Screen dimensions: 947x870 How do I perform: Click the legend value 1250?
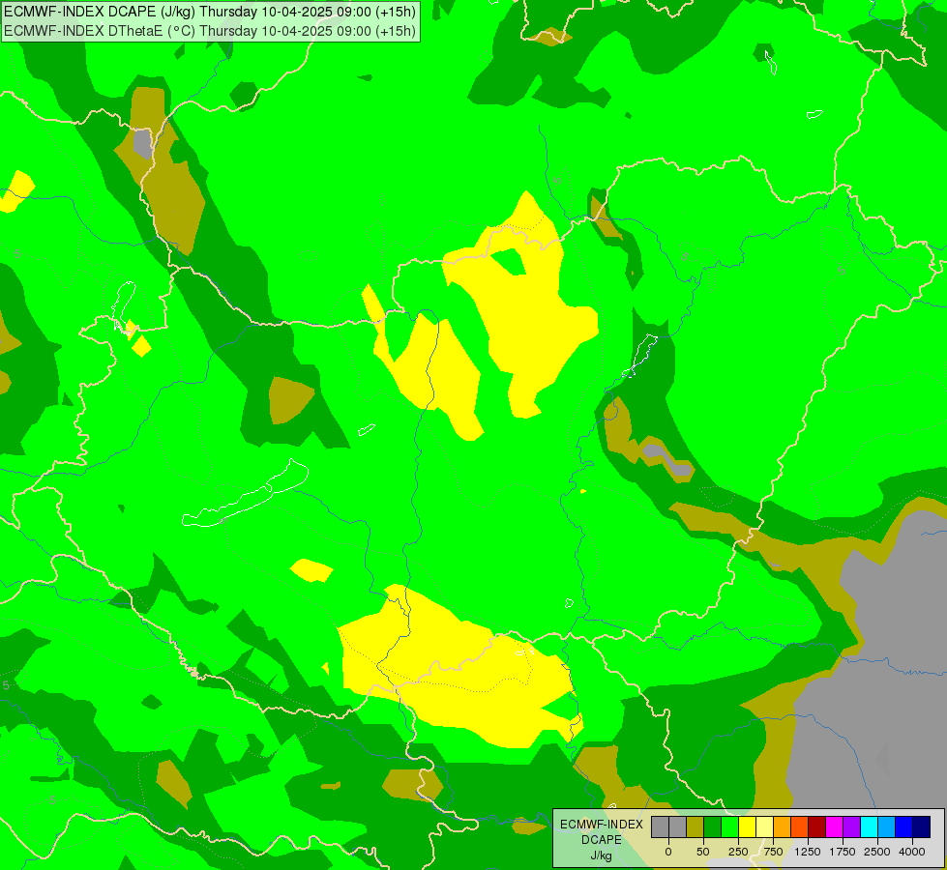coord(808,852)
